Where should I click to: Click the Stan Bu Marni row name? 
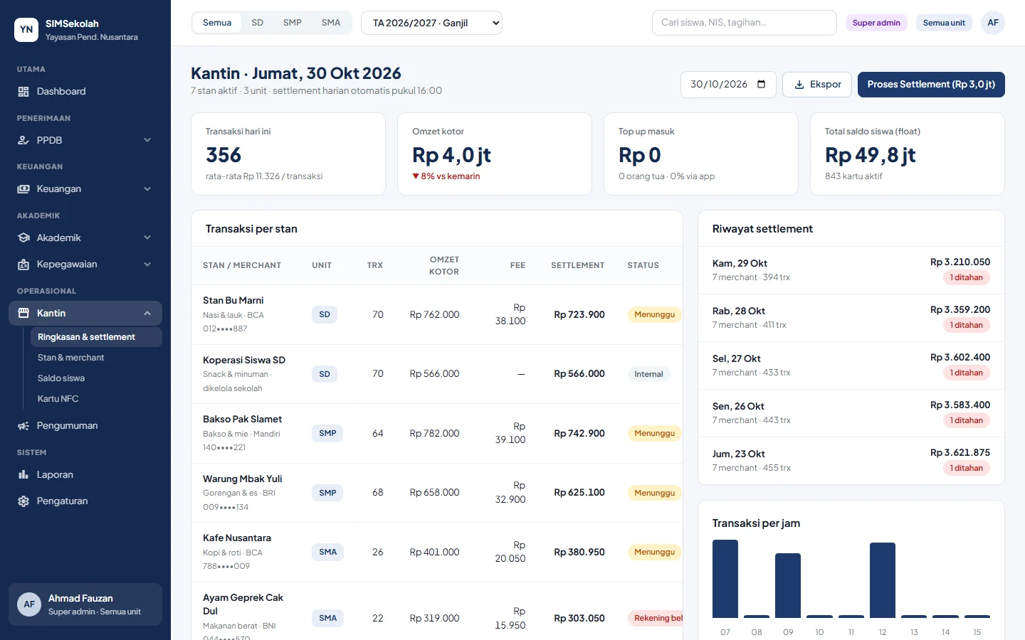(x=233, y=301)
